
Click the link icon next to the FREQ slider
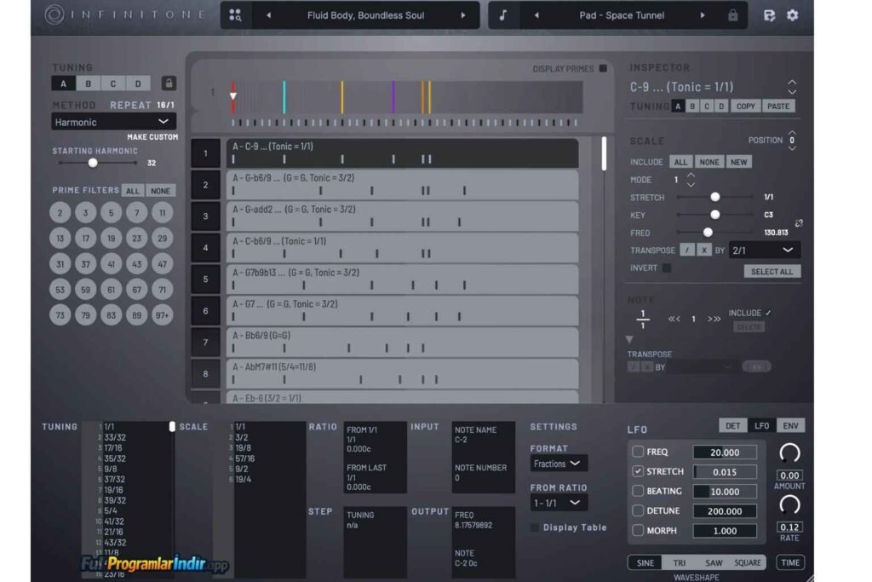(x=799, y=223)
